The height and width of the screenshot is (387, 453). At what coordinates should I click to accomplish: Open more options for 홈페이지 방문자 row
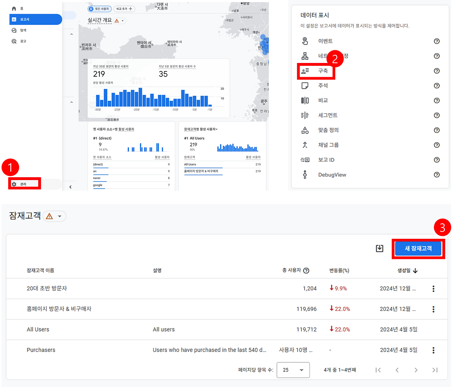[x=433, y=309]
